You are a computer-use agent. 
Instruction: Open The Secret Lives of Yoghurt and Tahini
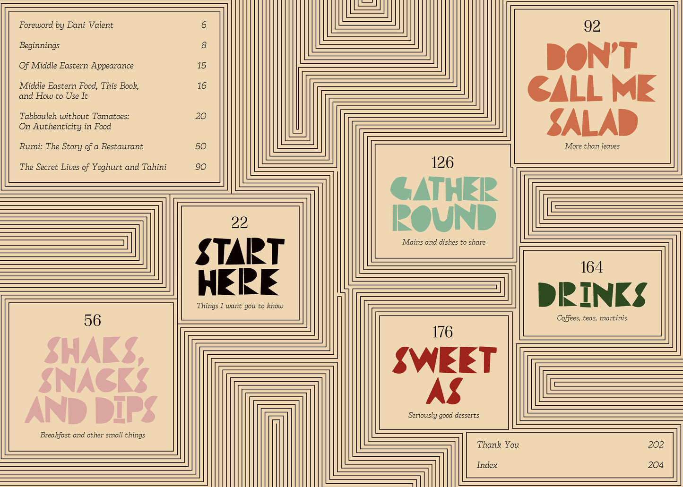click(112, 167)
